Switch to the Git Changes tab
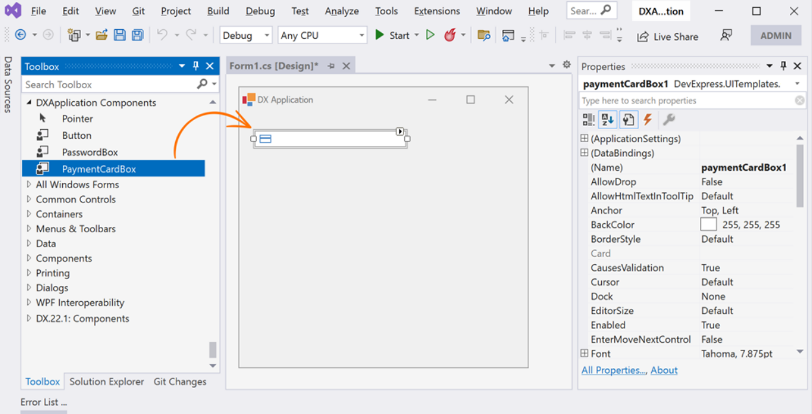This screenshot has height=414, width=812. click(x=180, y=382)
